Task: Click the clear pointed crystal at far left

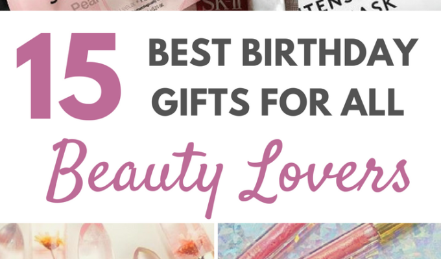Action: click(x=11, y=241)
